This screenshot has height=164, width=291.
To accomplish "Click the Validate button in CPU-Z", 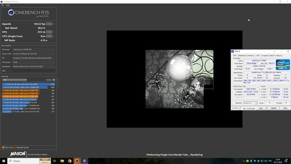I will pyautogui.click(x=273, y=108).
